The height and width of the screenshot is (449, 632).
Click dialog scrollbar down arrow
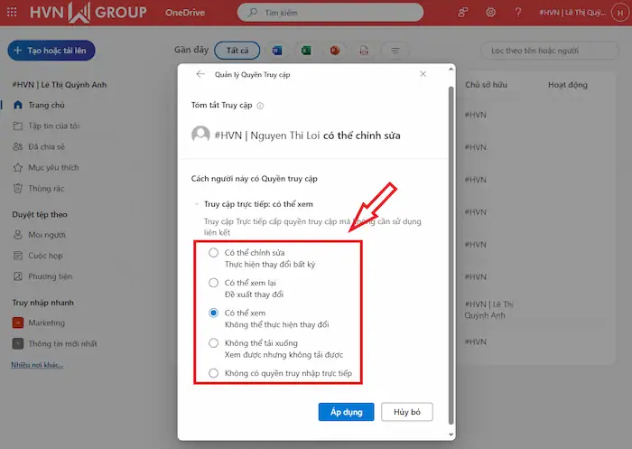451,435
